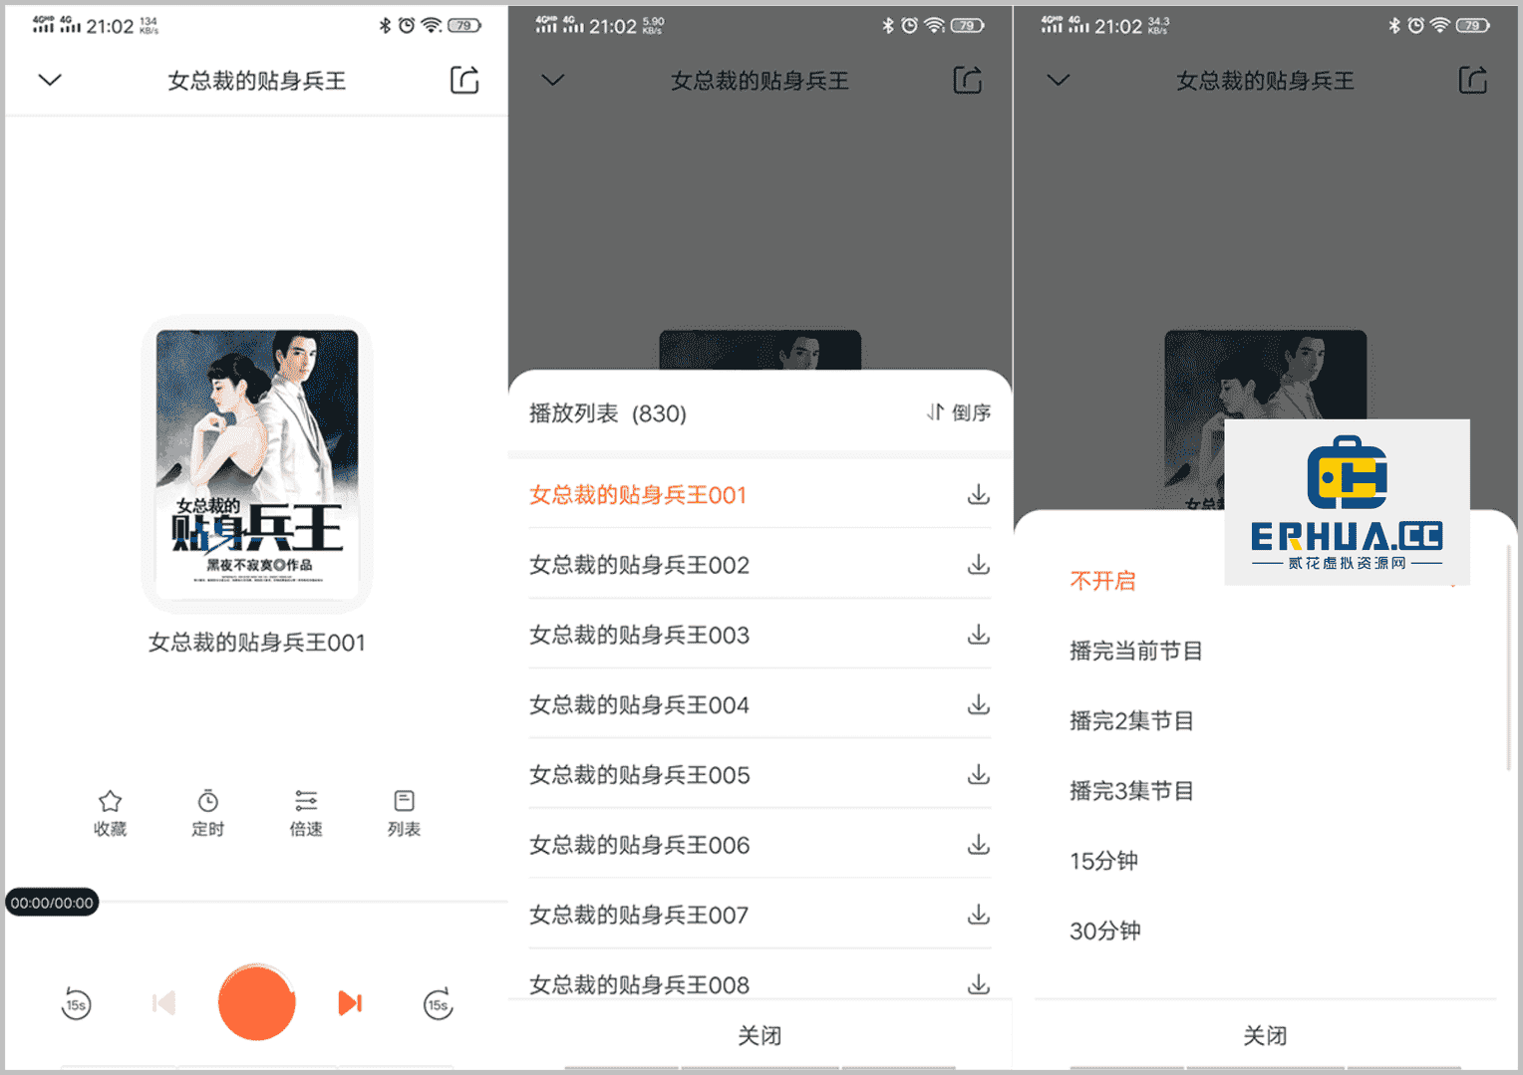The image size is (1523, 1075).
Task: Select episode 女总裁的贴身兵王001
Action: click(638, 495)
